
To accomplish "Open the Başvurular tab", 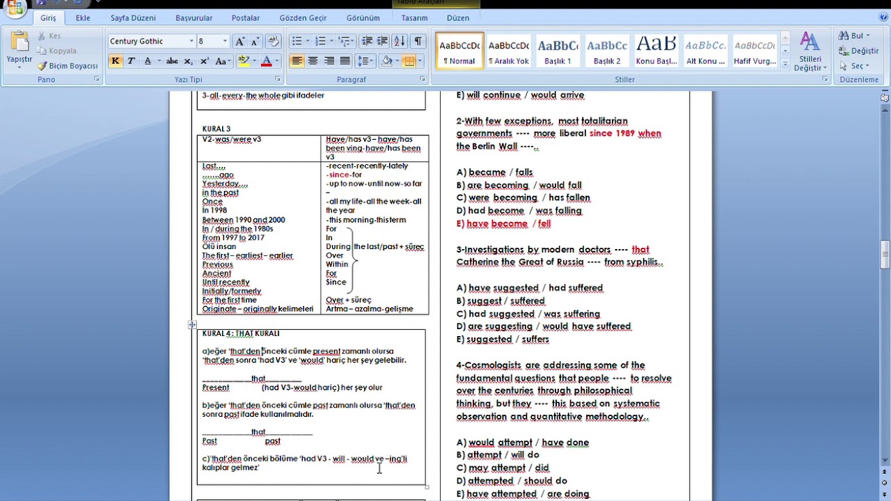I will (195, 18).
